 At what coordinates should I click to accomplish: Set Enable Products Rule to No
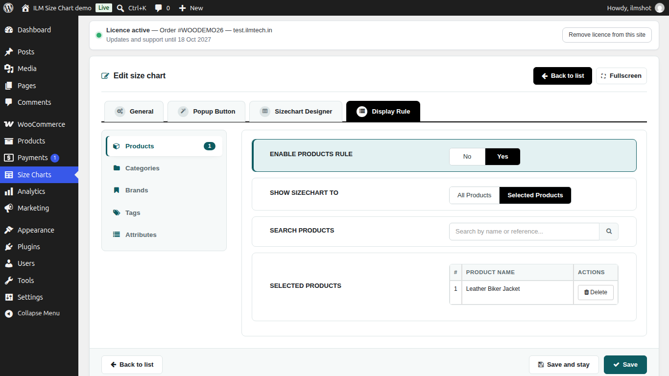point(467,157)
